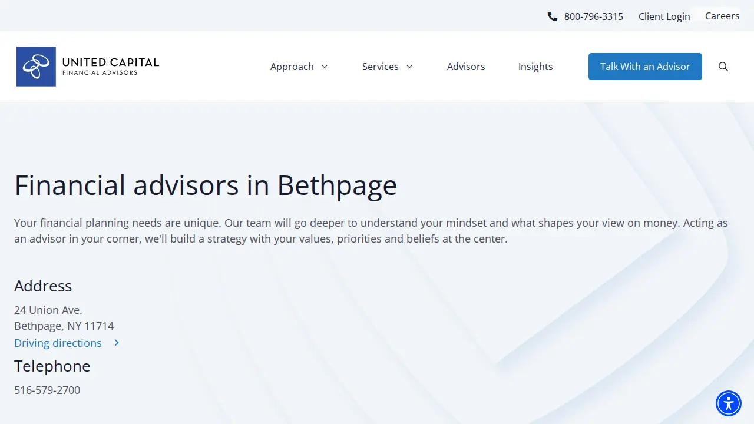Image resolution: width=754 pixels, height=424 pixels.
Task: Visit the Careers link
Action: pyautogui.click(x=722, y=16)
